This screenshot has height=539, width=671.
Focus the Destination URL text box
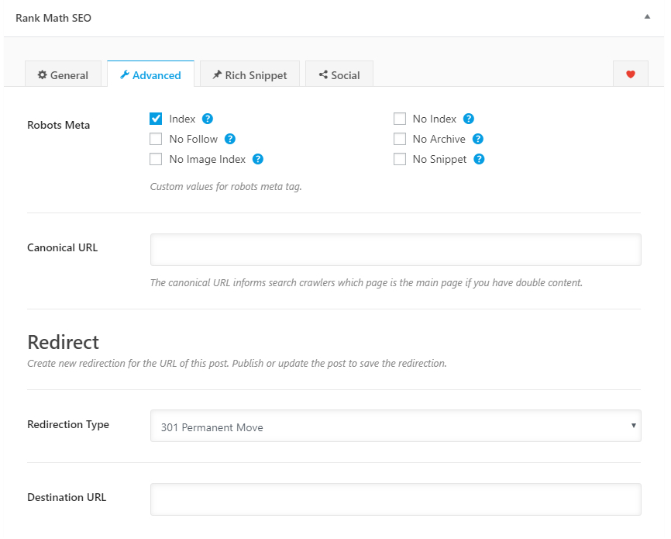pyautogui.click(x=395, y=499)
